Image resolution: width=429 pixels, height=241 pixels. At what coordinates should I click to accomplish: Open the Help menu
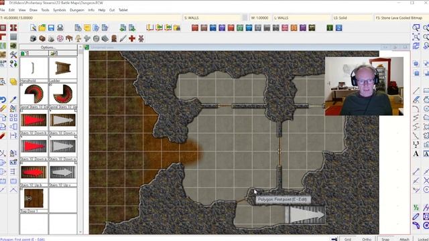pos(101,10)
